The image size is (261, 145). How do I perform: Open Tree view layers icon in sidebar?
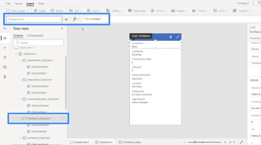click(5, 38)
